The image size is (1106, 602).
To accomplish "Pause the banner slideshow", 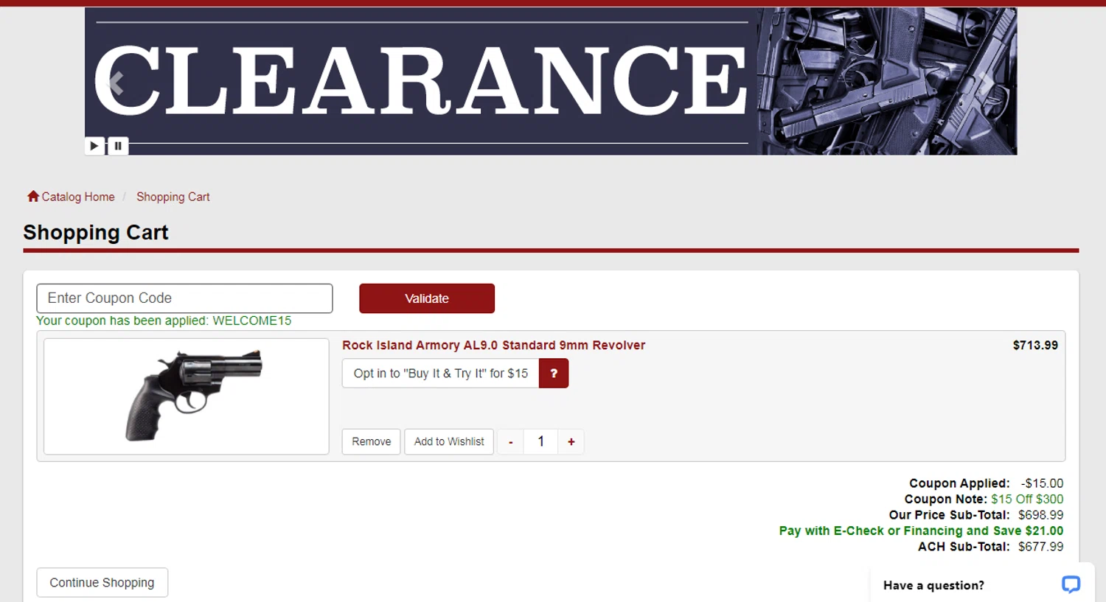I will (x=118, y=146).
